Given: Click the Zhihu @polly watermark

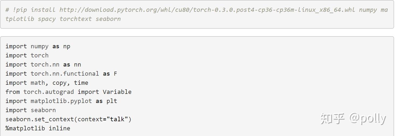Looking at the screenshot, I should [353, 119].
